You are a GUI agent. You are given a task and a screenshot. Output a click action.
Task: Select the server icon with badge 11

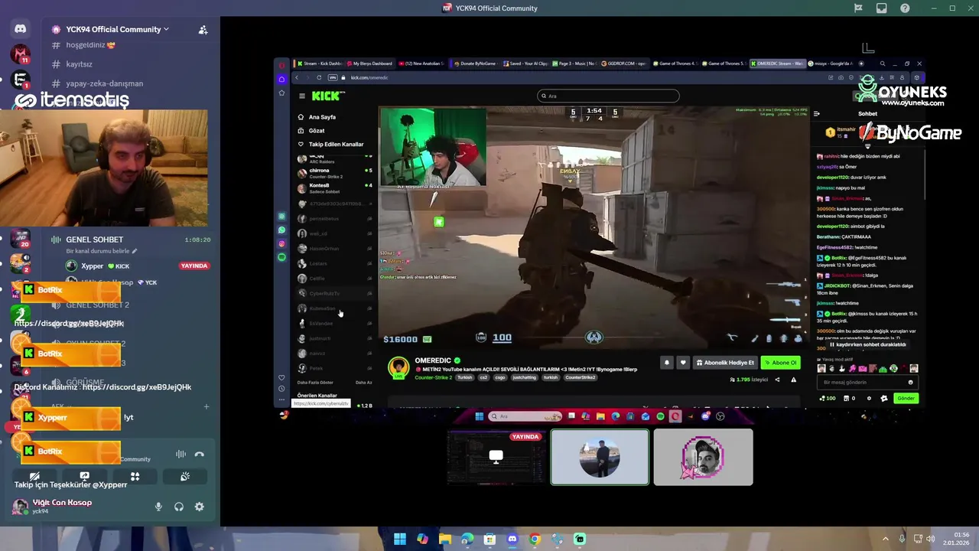pos(20,54)
